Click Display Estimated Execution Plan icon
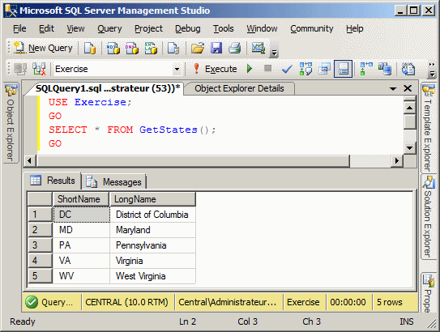 tap(305, 69)
